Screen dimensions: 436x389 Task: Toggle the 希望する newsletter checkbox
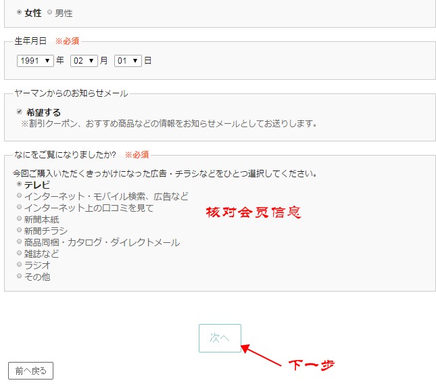[x=20, y=112]
